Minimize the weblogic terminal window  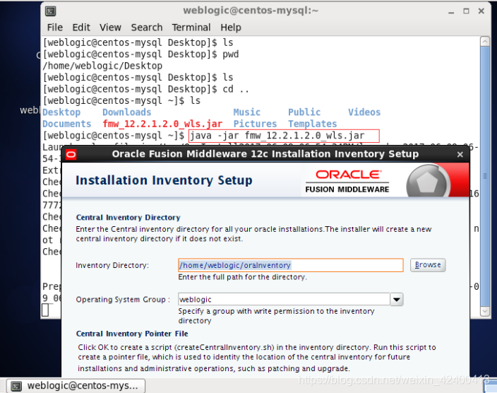(x=451, y=11)
